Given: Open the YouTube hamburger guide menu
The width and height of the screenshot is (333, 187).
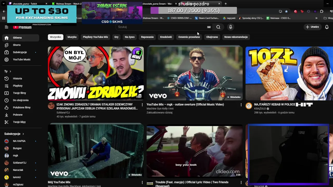Looking at the screenshot, I should pyautogui.click(x=7, y=27).
